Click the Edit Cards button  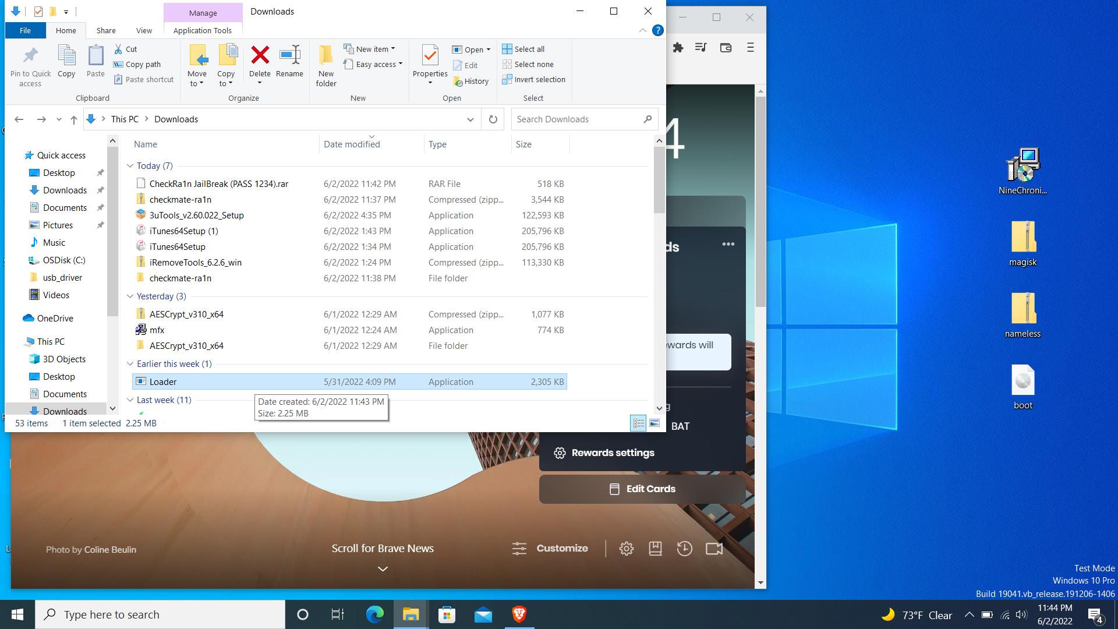click(x=642, y=489)
